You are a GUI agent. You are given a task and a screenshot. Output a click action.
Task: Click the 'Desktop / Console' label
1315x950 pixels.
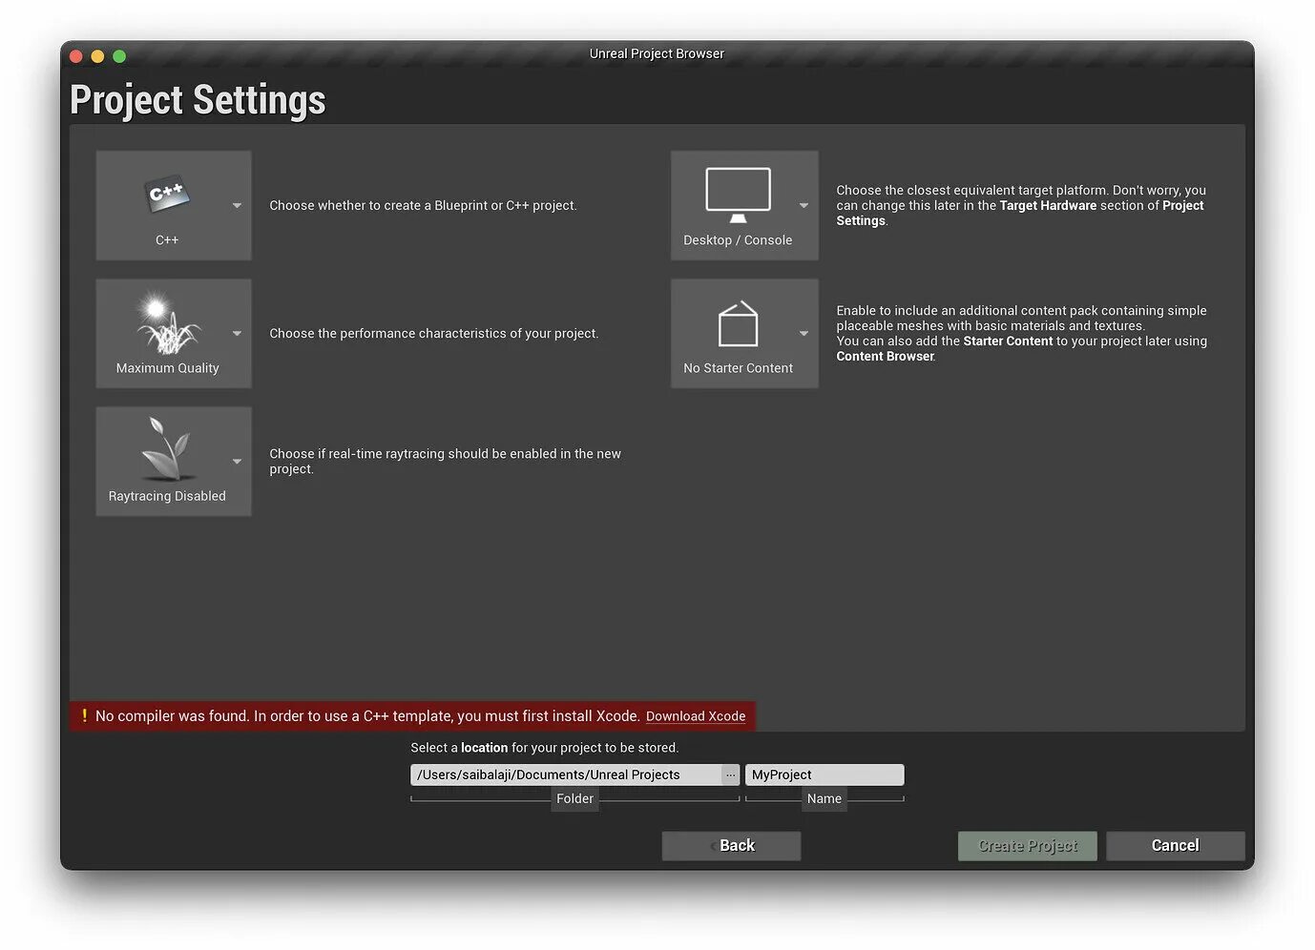tap(738, 240)
